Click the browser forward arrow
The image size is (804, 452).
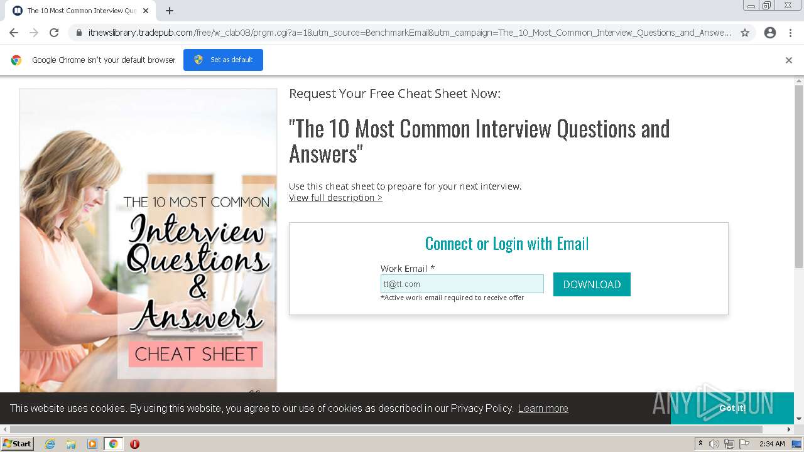coord(34,33)
